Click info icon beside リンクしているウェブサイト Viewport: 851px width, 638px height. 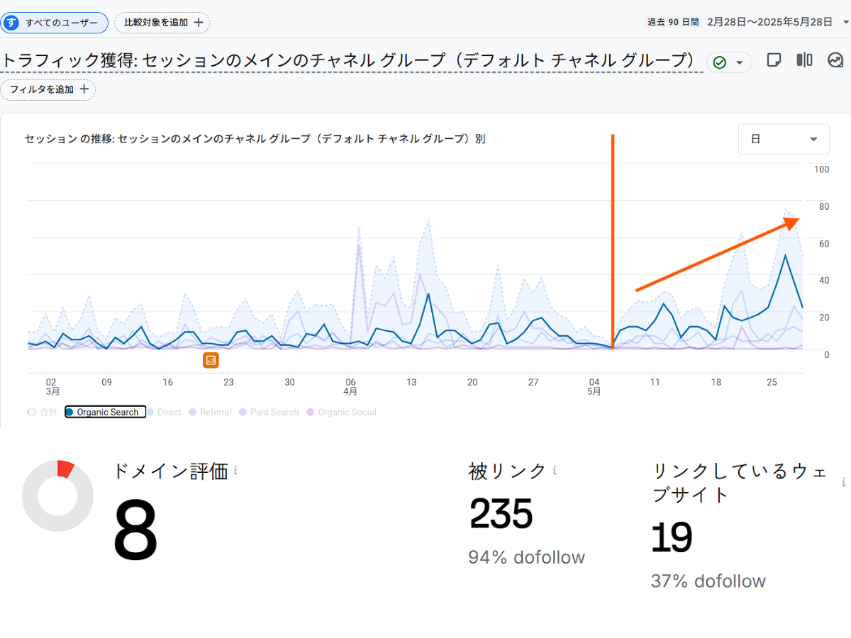click(844, 483)
